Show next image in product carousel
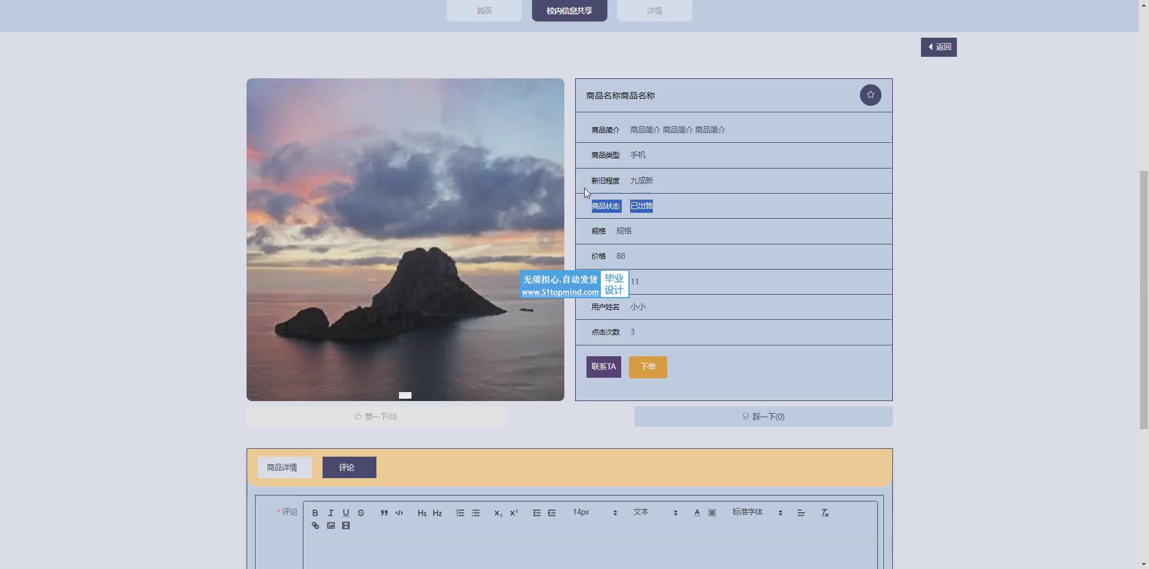1149x569 pixels. pos(545,240)
